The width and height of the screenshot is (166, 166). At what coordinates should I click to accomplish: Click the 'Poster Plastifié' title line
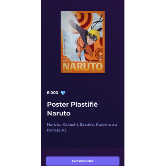(x=72, y=104)
